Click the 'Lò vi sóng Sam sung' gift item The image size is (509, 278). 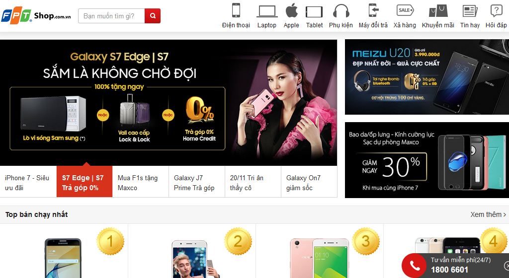click(x=54, y=119)
